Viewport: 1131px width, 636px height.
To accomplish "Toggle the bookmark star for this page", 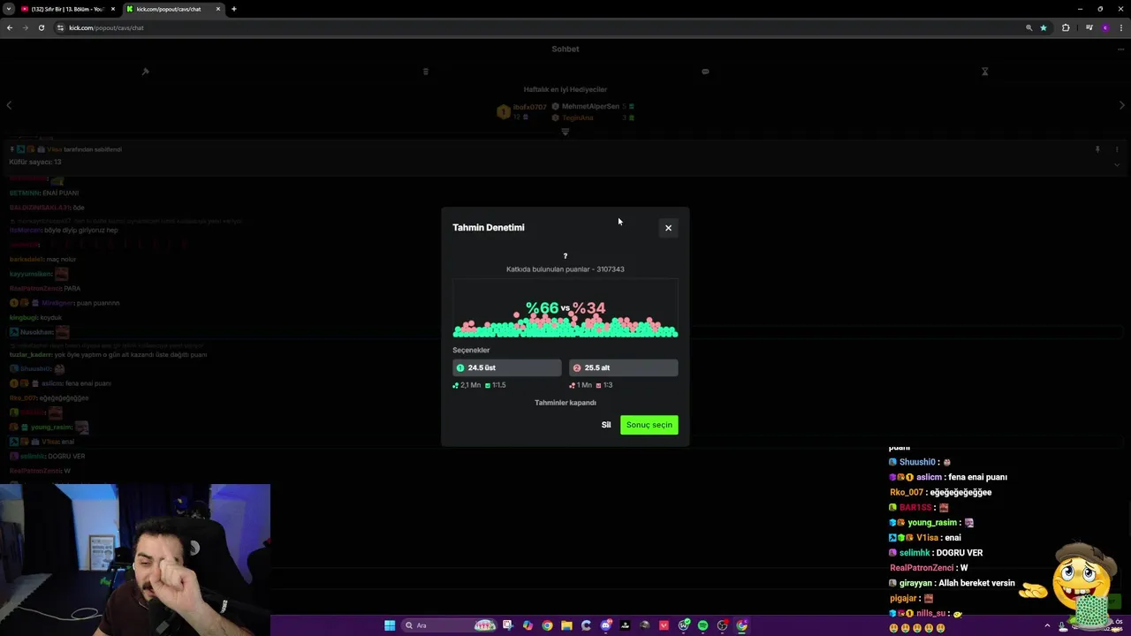I will (x=1044, y=27).
